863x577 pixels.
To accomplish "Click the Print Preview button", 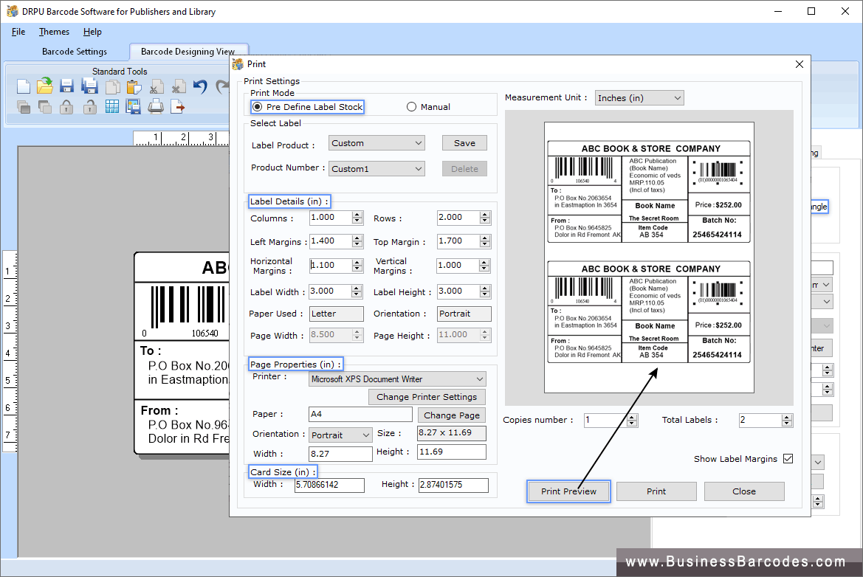I will pyautogui.click(x=568, y=491).
